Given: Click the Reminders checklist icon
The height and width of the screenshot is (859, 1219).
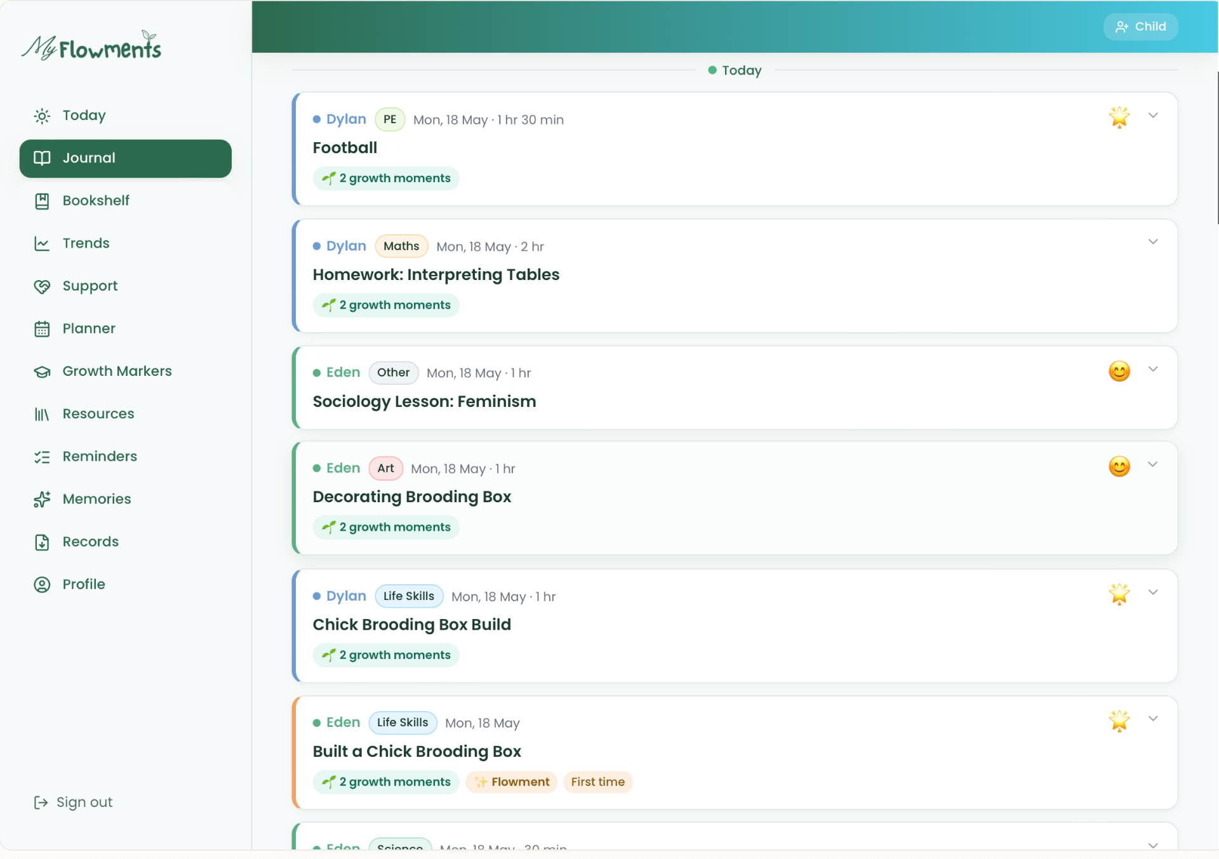Looking at the screenshot, I should click(42, 456).
